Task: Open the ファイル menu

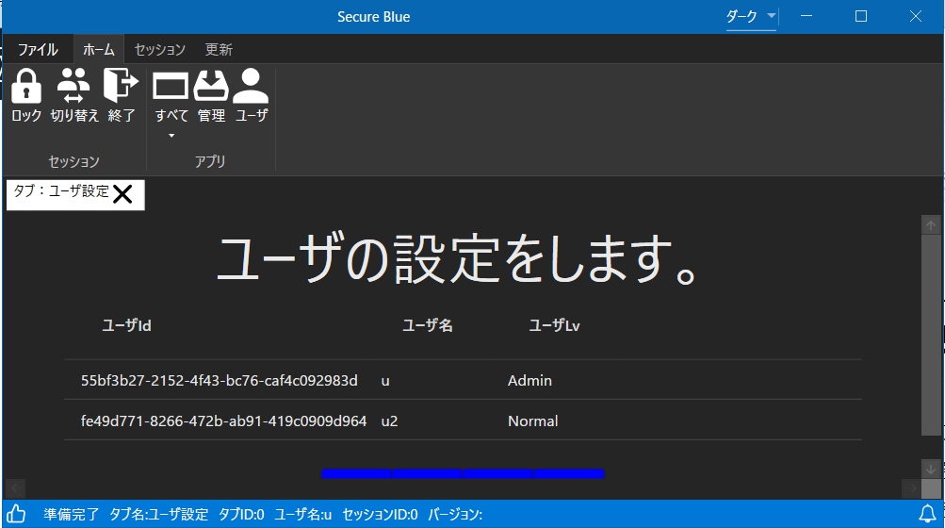Action: pyautogui.click(x=38, y=49)
